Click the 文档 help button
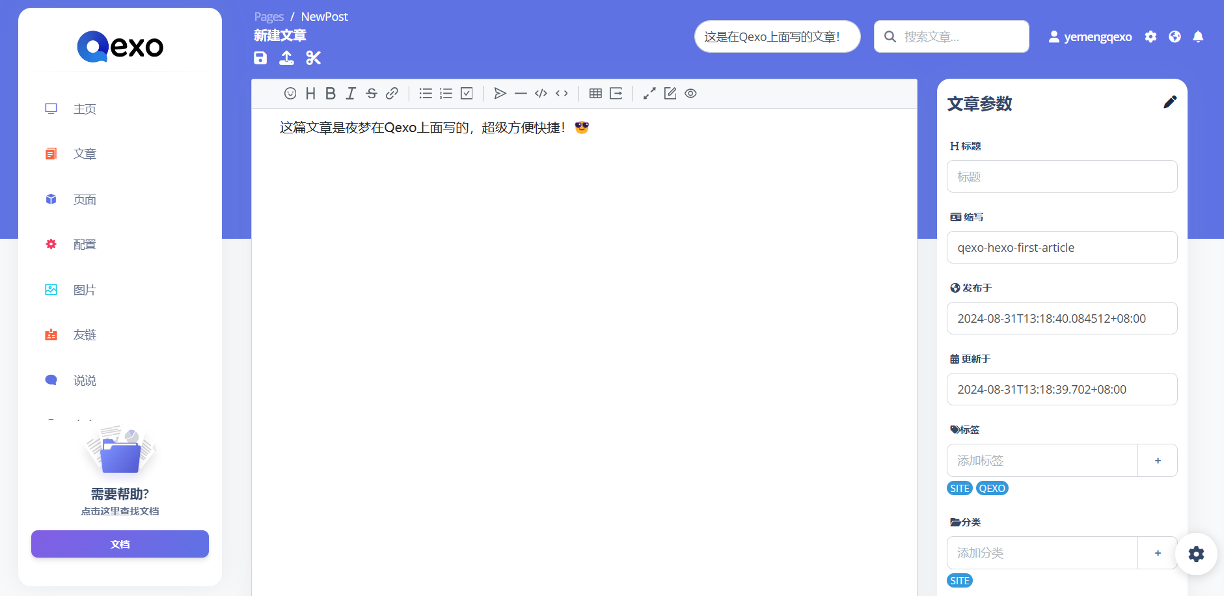The height and width of the screenshot is (596, 1224). point(120,544)
